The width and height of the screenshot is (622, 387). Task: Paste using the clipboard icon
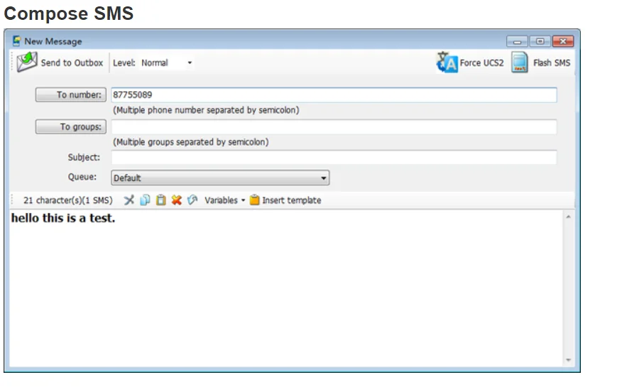click(x=160, y=200)
